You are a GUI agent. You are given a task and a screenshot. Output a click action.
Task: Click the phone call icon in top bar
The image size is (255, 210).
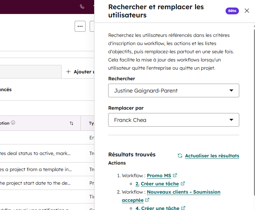tap(82, 6)
